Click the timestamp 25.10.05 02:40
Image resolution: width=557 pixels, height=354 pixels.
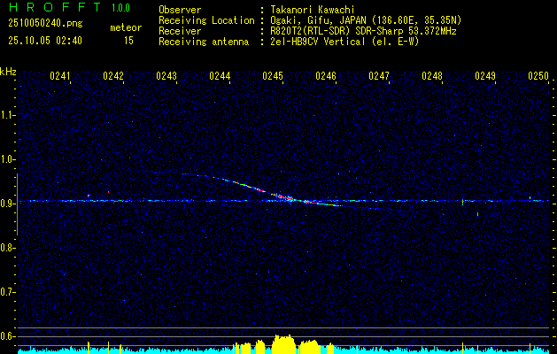[x=45, y=41]
